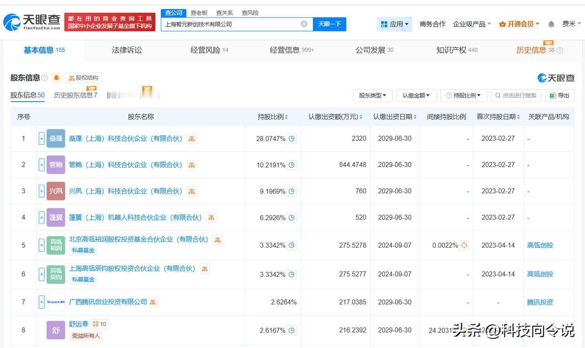Image resolution: width=585 pixels, height=348 pixels.
Task: Open equity structure icon for 蓬翼（上海）机器人科技合伙企业
Action: point(211,218)
